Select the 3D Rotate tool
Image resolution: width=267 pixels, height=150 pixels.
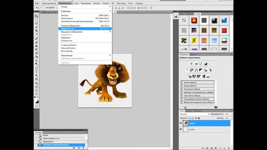(x=36, y=83)
